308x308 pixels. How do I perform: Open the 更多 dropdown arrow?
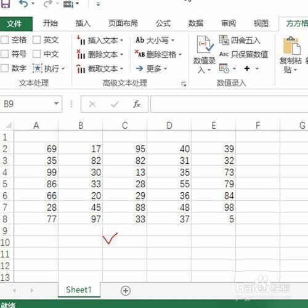pyautogui.click(x=166, y=68)
